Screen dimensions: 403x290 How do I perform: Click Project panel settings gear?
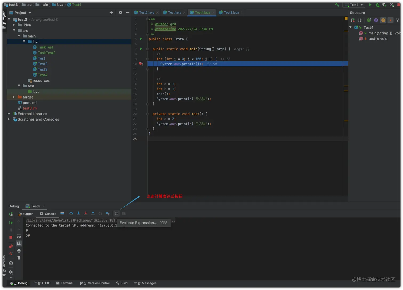120,13
